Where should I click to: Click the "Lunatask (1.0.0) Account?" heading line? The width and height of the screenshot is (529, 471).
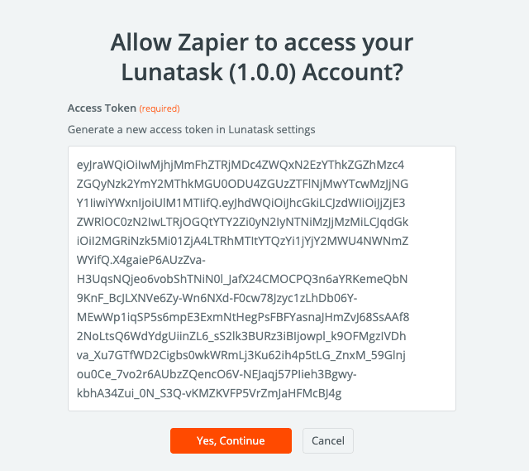click(261, 72)
